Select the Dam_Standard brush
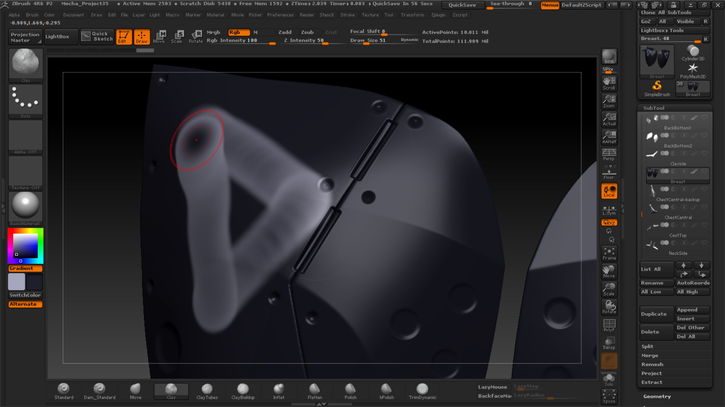Image resolution: width=725 pixels, height=407 pixels. (100, 391)
